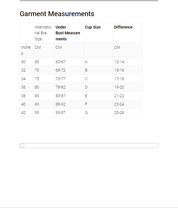Click the 78-82 under bust value

point(60,87)
